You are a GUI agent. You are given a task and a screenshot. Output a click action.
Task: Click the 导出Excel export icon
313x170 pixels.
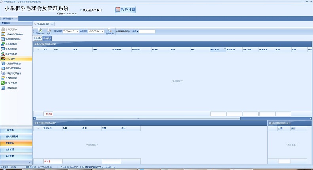(x=40, y=31)
